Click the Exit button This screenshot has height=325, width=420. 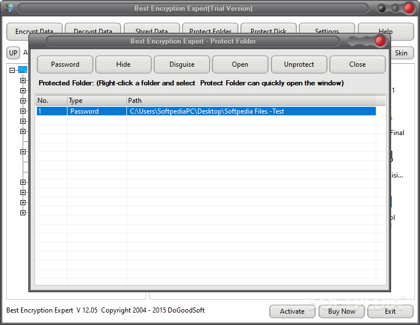click(x=391, y=311)
